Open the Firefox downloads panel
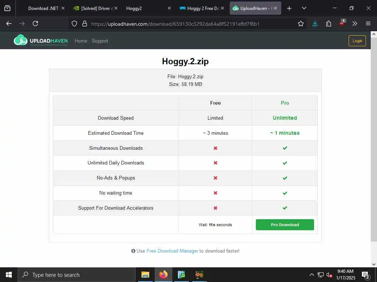This screenshot has width=377, height=282. point(315,23)
